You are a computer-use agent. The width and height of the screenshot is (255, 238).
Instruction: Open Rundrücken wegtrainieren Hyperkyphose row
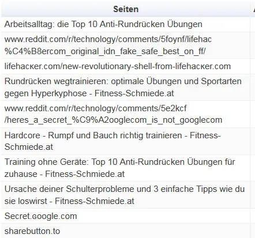click(126, 88)
